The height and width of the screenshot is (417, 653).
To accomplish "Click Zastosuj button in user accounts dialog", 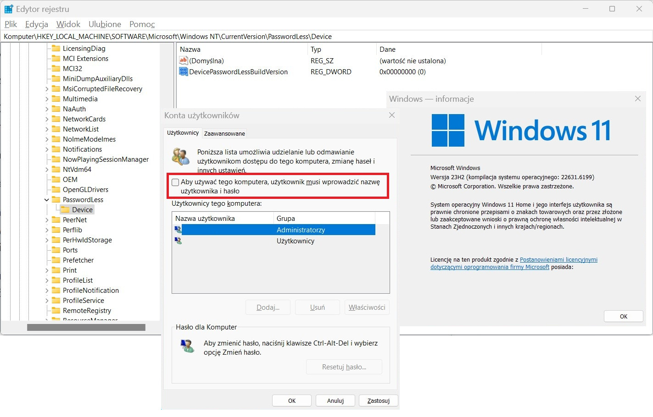I will tap(378, 401).
